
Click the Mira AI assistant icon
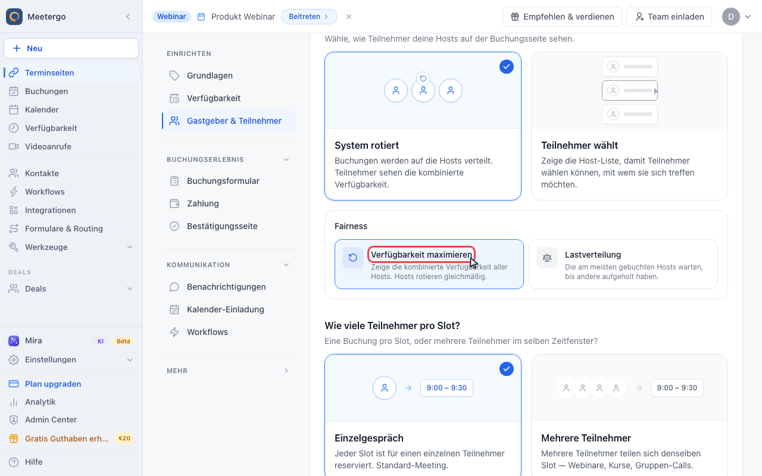(14, 341)
